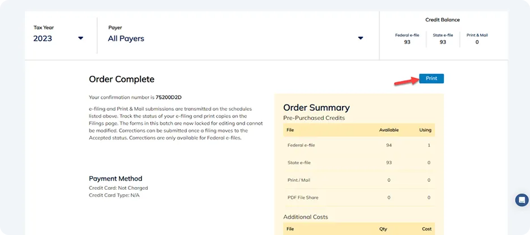Viewport: 530px width, 235px height.
Task: Open the chat support bubble icon
Action: coord(522,200)
